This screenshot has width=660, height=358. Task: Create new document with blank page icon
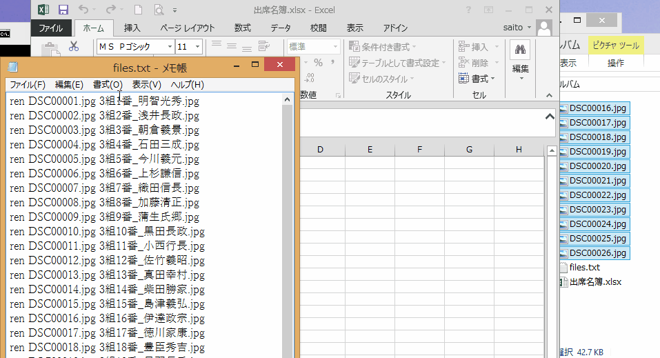coord(138,10)
